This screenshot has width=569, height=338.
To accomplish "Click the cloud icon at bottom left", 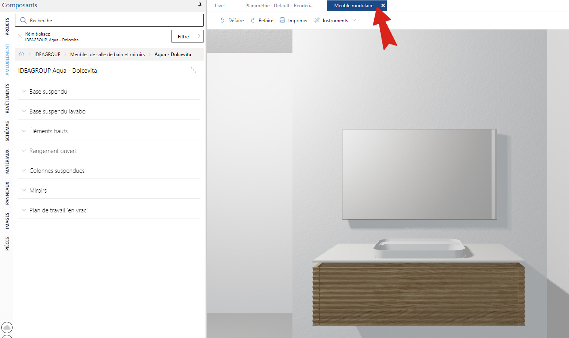I will tap(7, 327).
